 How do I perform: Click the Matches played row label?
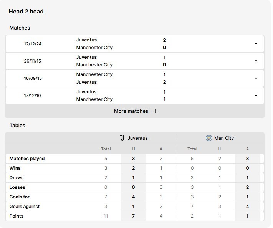point(27,159)
